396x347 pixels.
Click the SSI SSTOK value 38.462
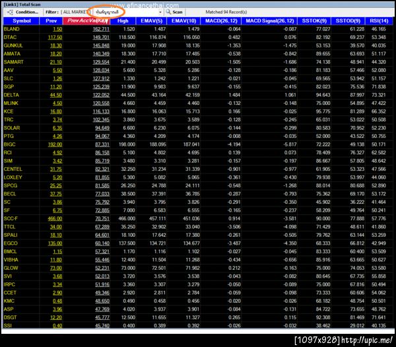point(323,325)
